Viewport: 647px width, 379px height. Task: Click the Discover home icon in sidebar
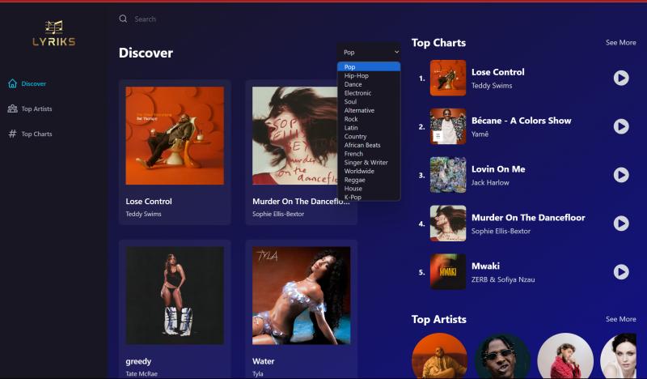point(12,83)
